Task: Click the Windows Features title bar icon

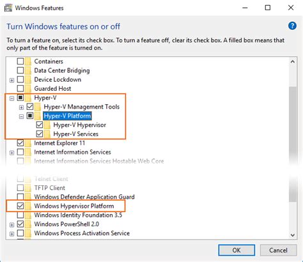Action: [x=8, y=8]
